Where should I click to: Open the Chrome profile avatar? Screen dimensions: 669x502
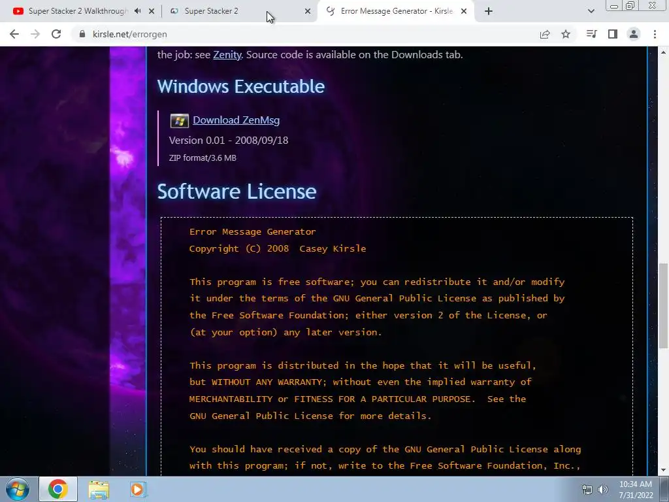click(634, 34)
